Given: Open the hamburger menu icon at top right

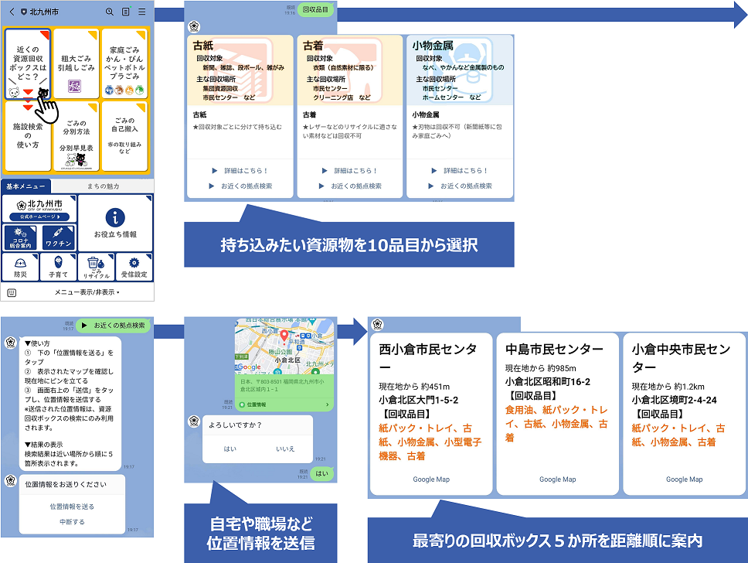Looking at the screenshot, I should [142, 12].
